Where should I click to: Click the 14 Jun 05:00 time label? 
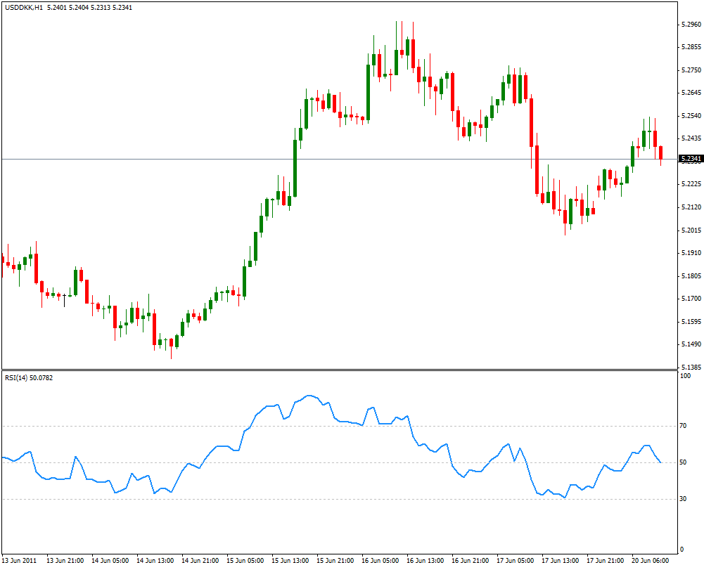coord(110,561)
